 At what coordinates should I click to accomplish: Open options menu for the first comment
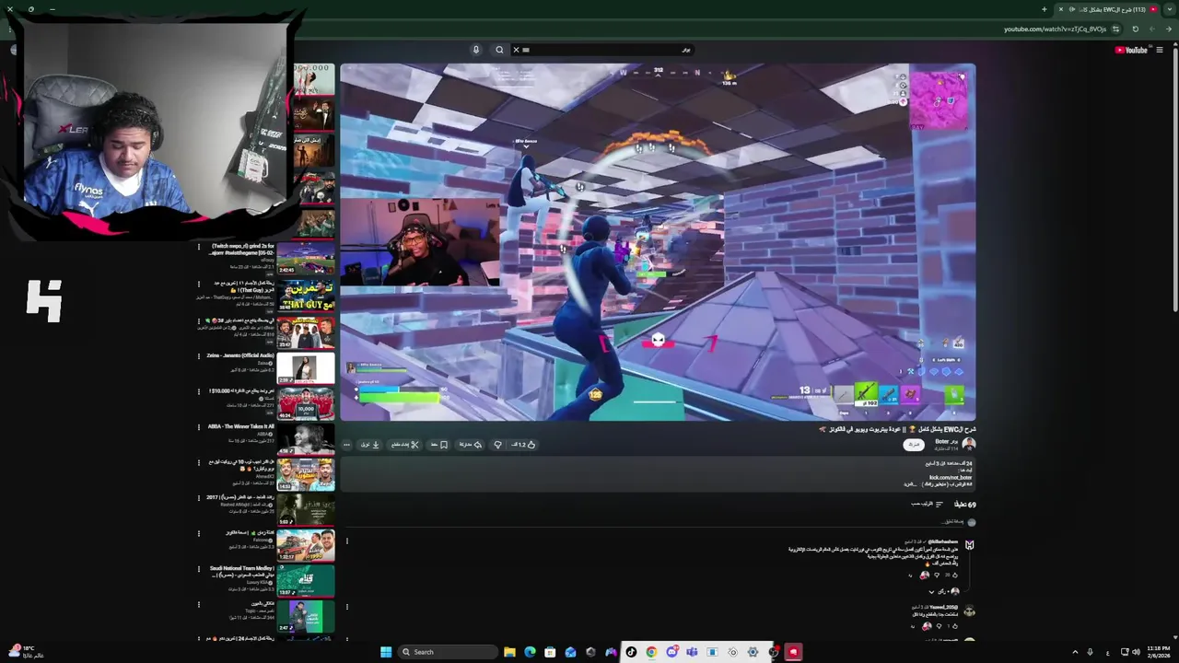[346, 541]
